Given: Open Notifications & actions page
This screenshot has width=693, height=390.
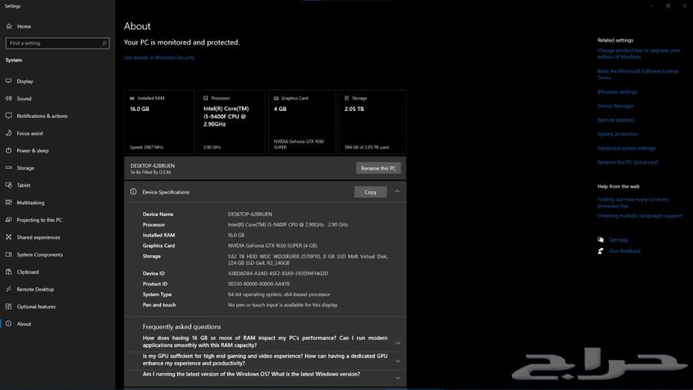Looking at the screenshot, I should coord(42,116).
